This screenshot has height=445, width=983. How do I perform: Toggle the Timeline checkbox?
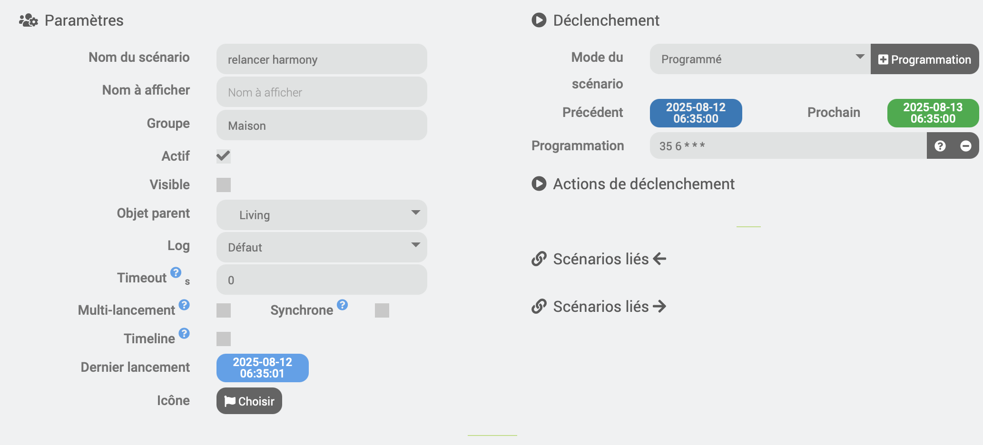click(x=224, y=339)
